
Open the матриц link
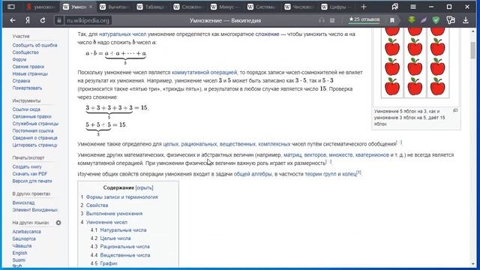292,155
